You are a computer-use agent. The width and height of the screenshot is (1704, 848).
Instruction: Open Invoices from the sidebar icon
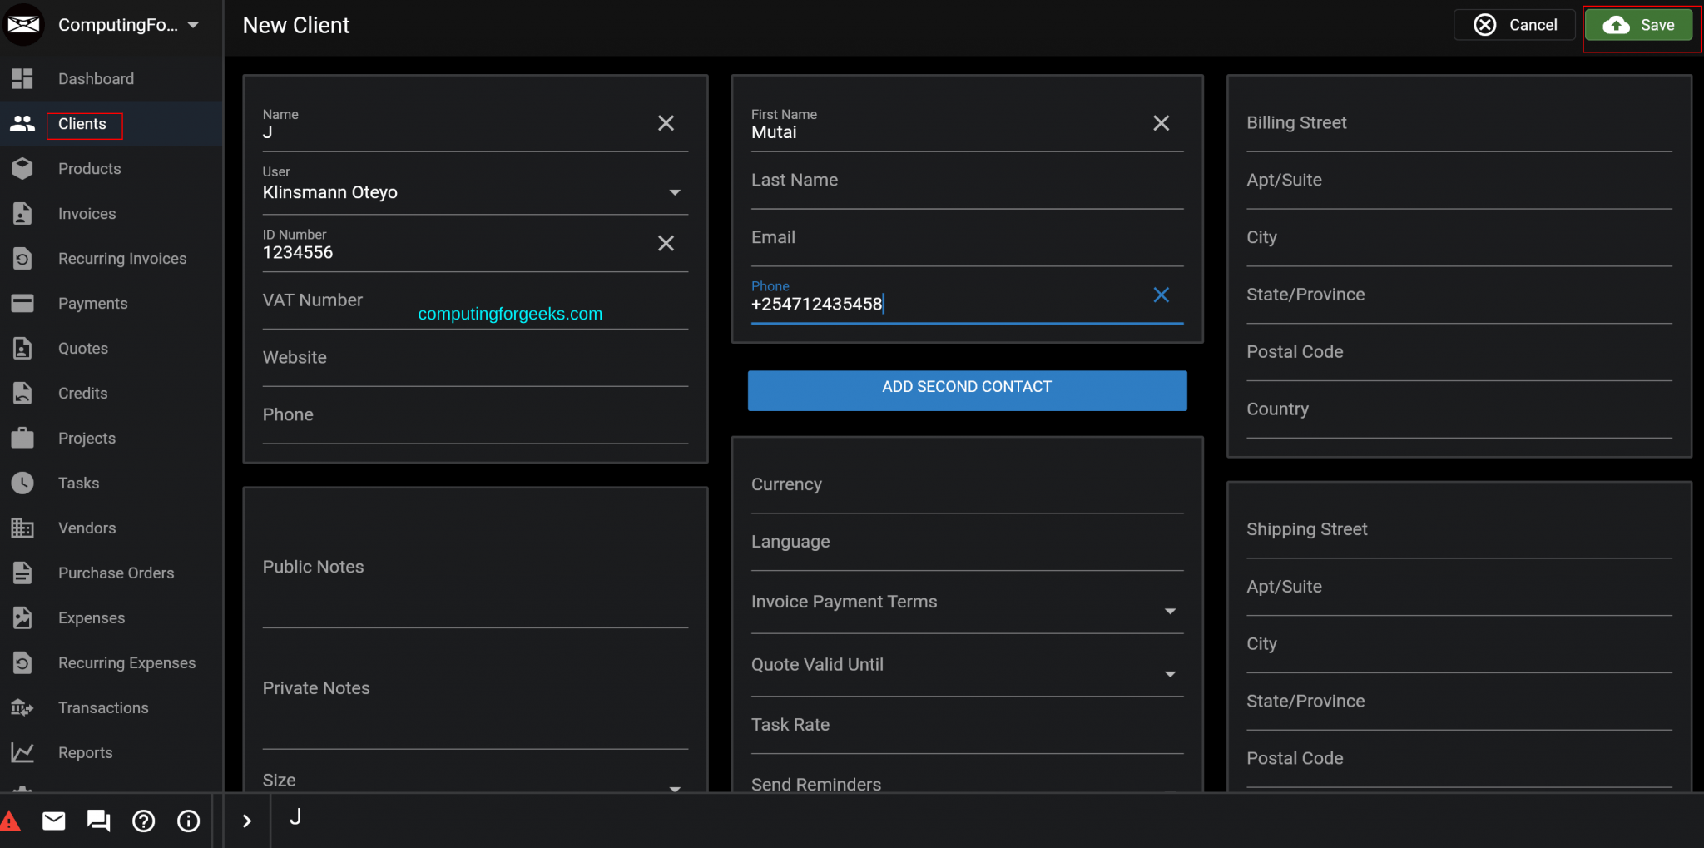(22, 213)
